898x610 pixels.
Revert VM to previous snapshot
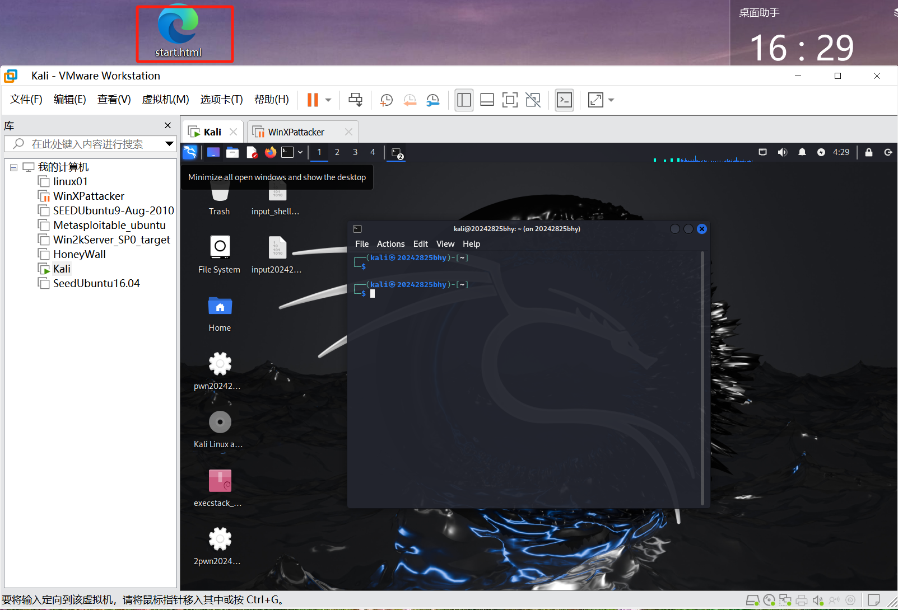pyautogui.click(x=410, y=100)
